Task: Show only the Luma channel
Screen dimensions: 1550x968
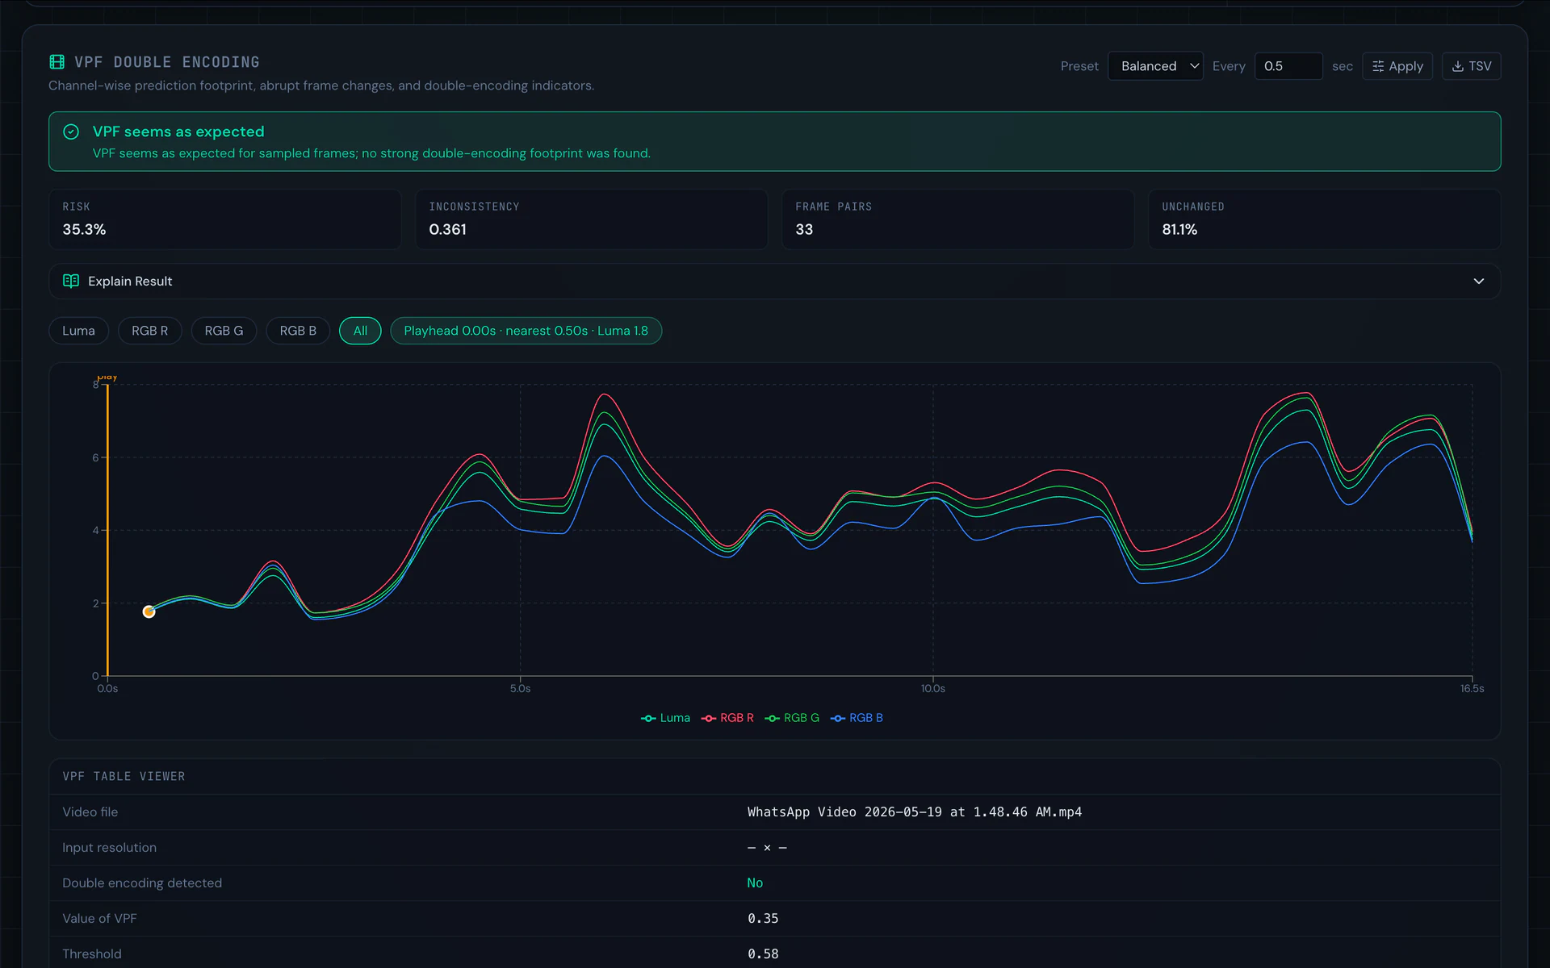Action: click(x=78, y=331)
